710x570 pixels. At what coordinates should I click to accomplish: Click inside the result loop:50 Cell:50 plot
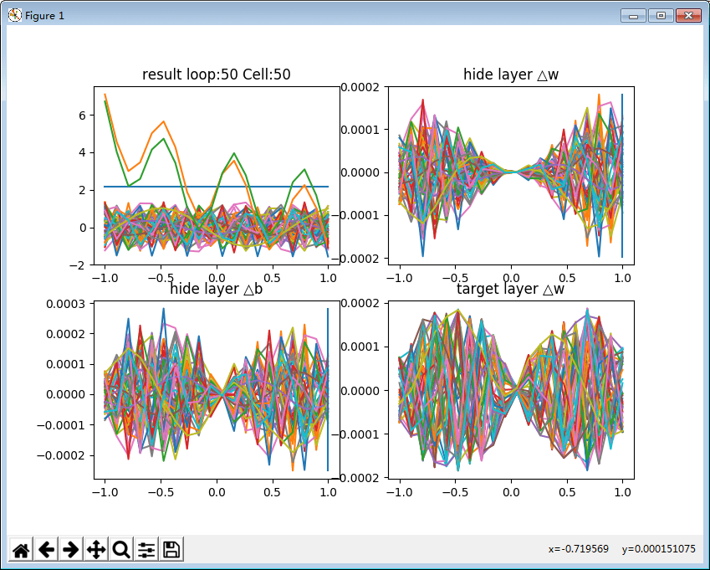point(217,175)
